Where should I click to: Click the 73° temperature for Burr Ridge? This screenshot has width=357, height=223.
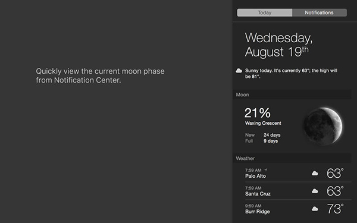click(335, 209)
